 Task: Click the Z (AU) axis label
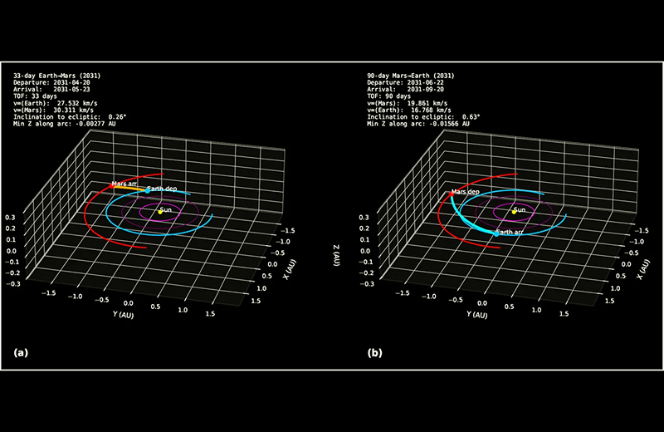coord(336,255)
